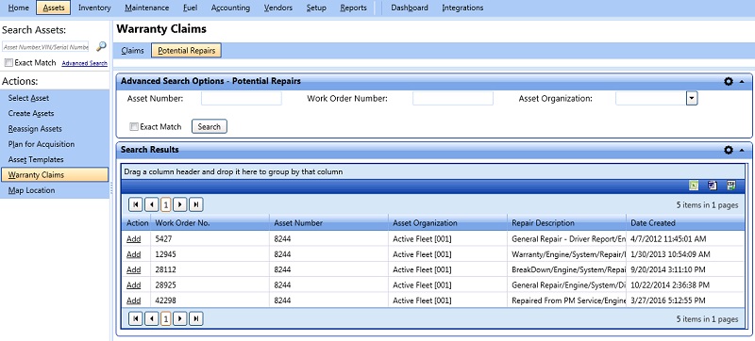Click the Work Order Number input field
Screen dimensions: 755x341
(453, 99)
